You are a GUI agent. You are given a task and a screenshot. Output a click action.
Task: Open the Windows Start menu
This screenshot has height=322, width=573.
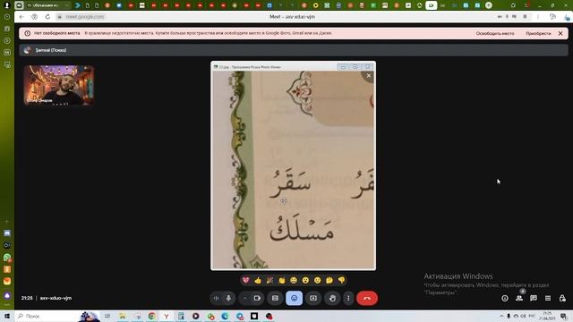tap(7, 316)
